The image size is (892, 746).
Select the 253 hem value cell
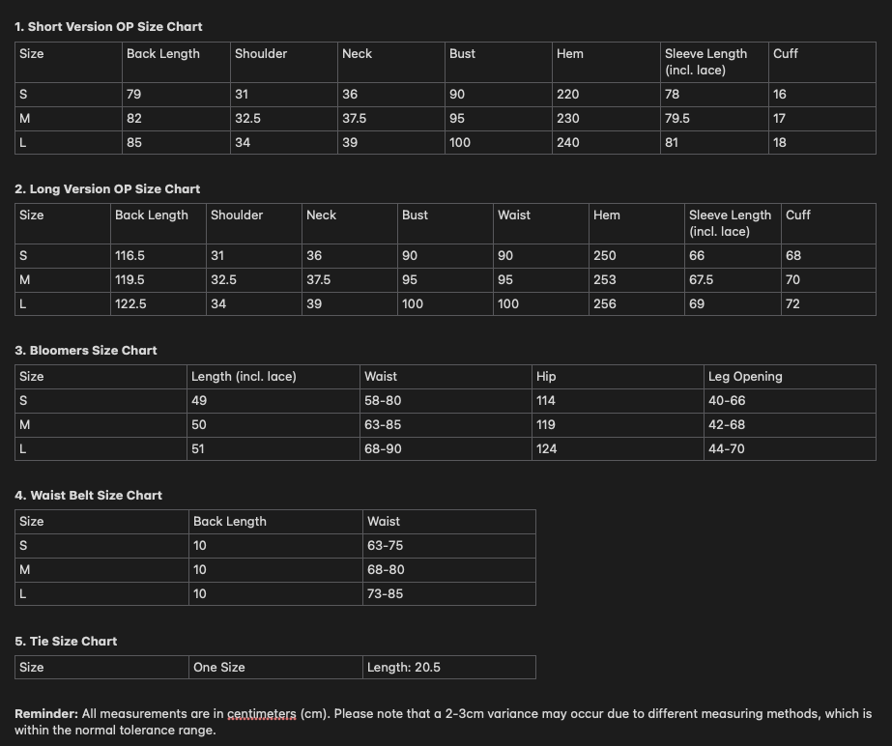click(x=604, y=280)
